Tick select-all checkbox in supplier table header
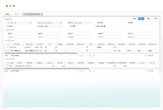This screenshot has height=110, width=163. pos(8,44)
